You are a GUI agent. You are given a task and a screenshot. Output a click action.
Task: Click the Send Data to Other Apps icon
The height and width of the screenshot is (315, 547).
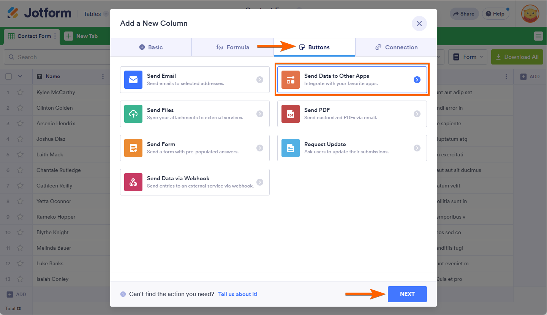291,80
